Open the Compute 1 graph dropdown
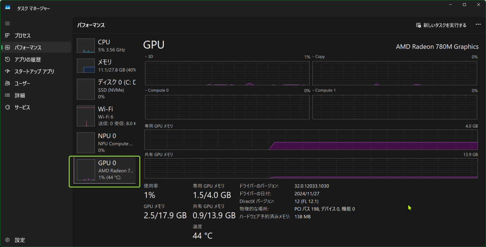This screenshot has height=247, width=486. click(314, 90)
